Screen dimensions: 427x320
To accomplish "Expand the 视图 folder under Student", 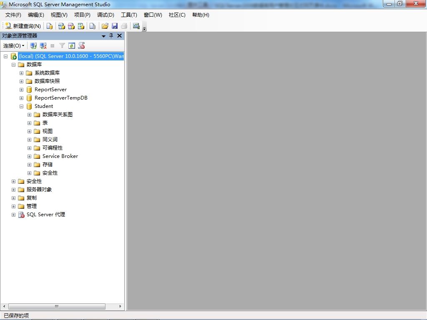I will click(29, 131).
